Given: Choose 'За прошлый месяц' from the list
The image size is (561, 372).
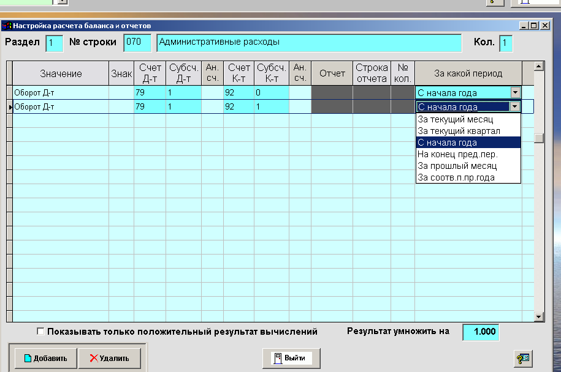Looking at the screenshot, I should [457, 166].
